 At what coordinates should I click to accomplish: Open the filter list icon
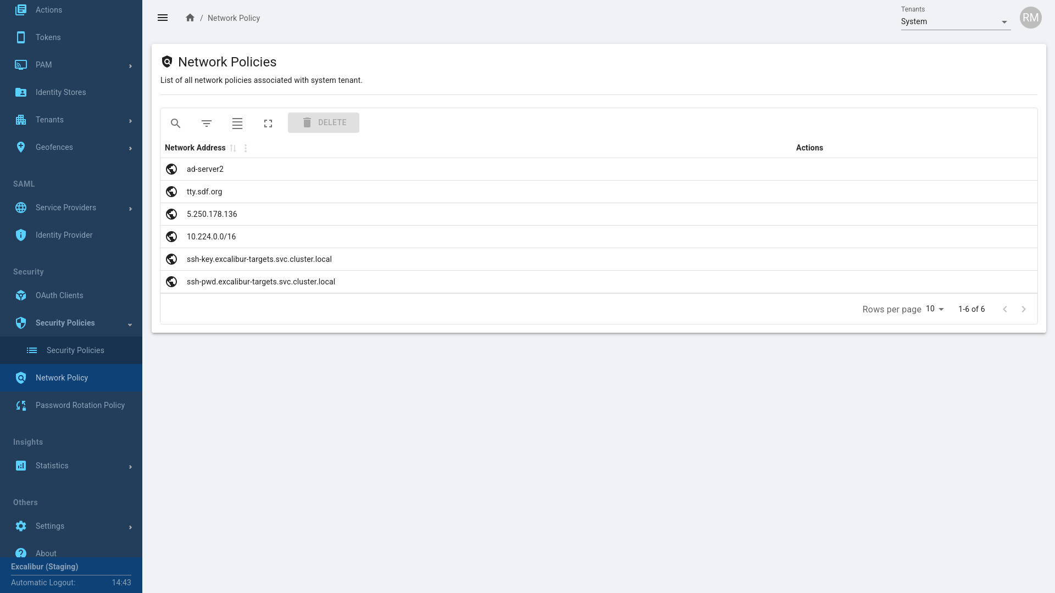[207, 124]
